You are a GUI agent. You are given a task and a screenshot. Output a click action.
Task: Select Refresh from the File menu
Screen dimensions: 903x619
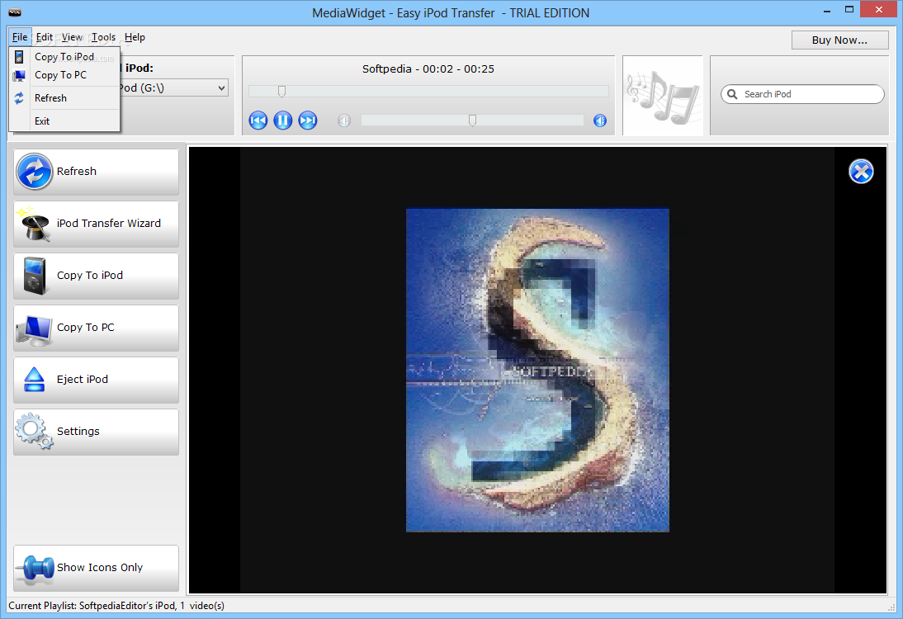click(64, 98)
